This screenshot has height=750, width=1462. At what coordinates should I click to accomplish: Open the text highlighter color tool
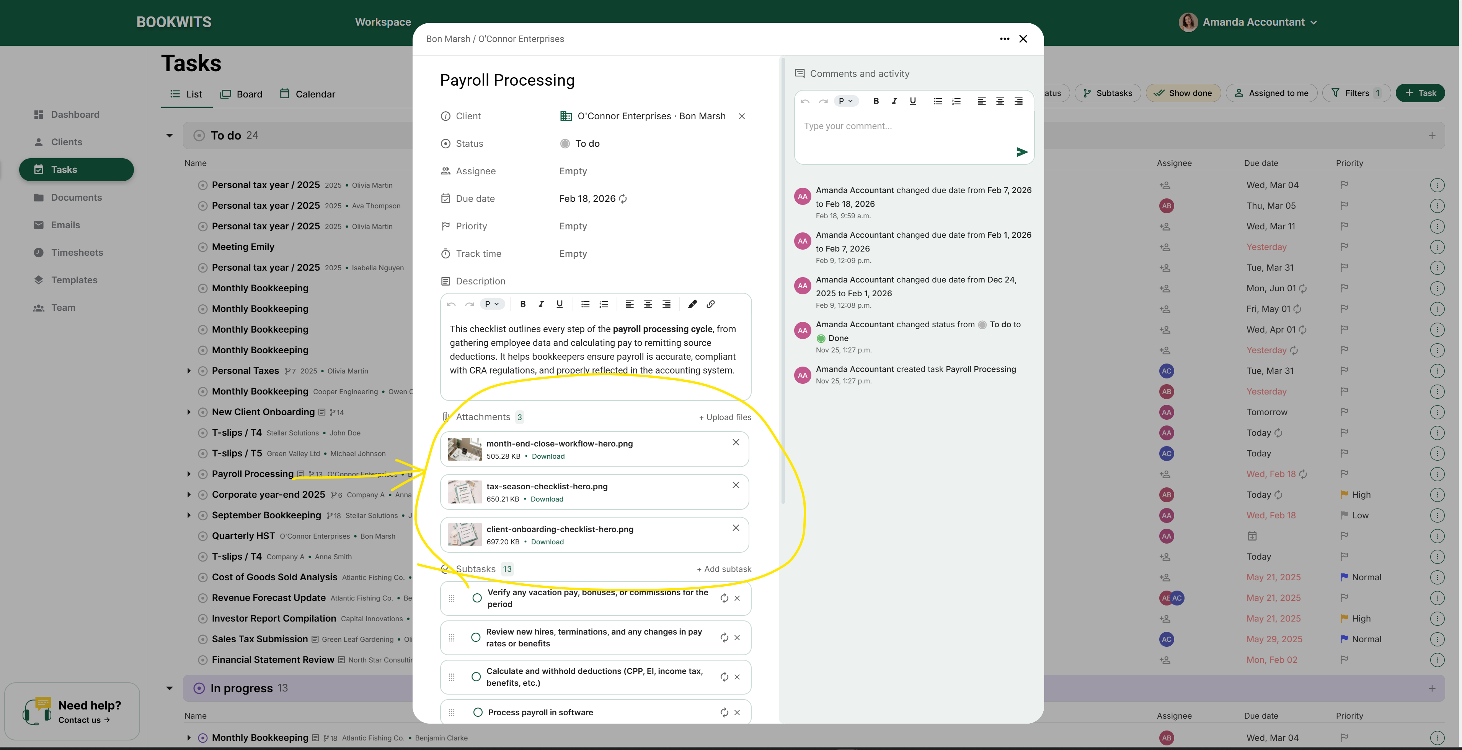tap(692, 304)
